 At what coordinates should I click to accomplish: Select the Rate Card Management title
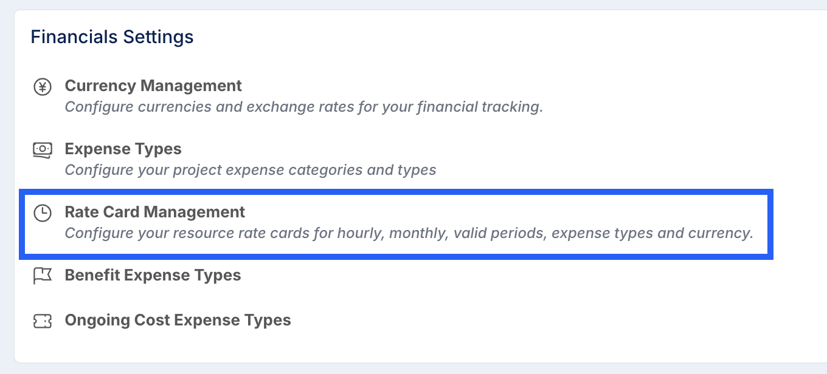tap(155, 212)
